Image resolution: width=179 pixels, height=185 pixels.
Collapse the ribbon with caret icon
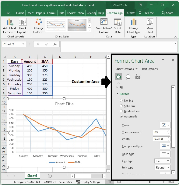[175, 37]
